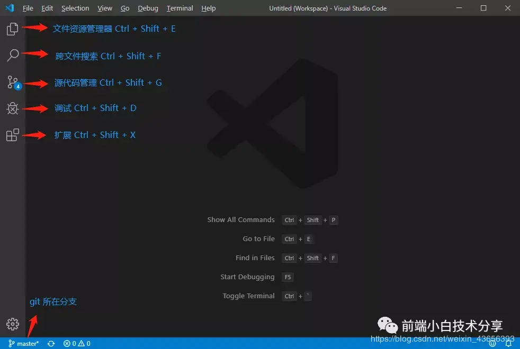520x349 pixels.
Task: Click the Synchronize Changes icon in status bar
Action: (51, 343)
